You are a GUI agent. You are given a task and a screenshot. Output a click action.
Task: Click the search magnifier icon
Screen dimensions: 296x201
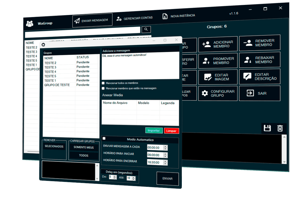[x=146, y=29]
